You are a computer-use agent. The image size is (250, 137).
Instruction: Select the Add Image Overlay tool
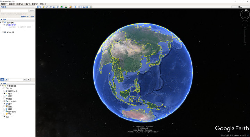[54, 7]
